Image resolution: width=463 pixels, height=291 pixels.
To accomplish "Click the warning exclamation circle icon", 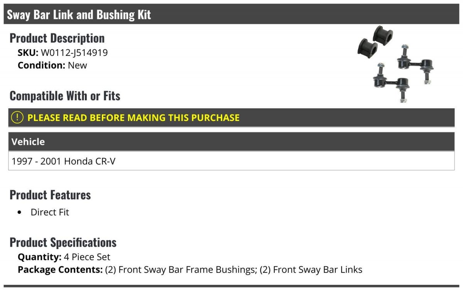I will (x=17, y=118).
